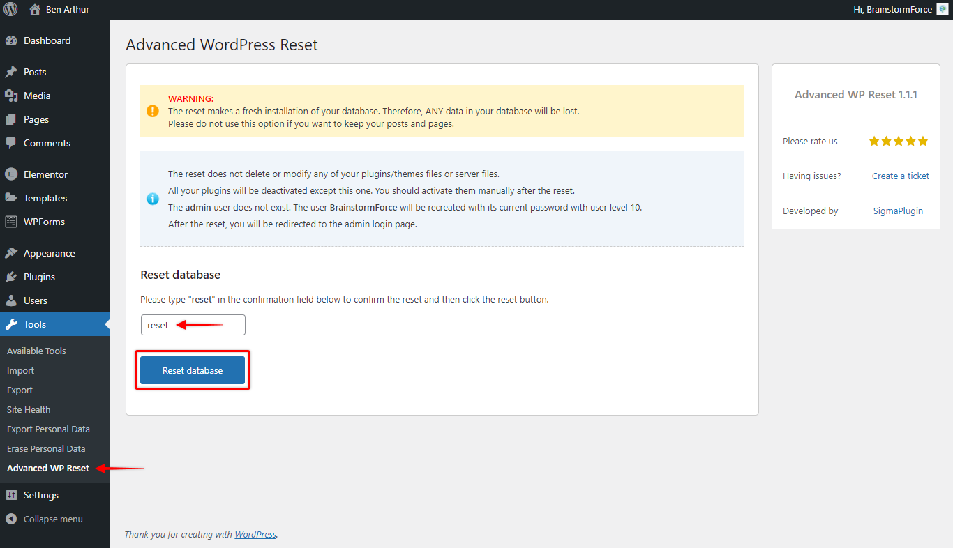Click the Ben Arthur site name
953x548 pixels.
coord(68,10)
